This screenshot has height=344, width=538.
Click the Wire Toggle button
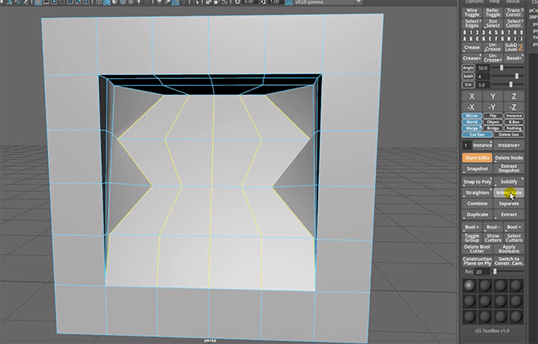point(472,13)
